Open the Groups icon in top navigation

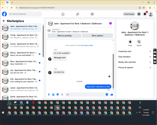click(92, 14)
